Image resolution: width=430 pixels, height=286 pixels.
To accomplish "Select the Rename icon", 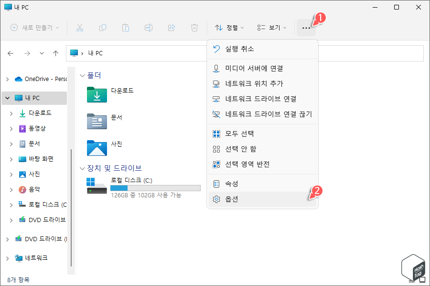I will [149, 28].
